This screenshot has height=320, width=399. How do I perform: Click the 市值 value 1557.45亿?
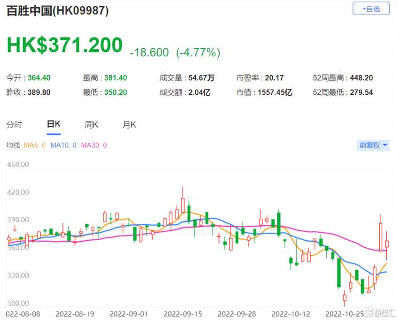[275, 92]
